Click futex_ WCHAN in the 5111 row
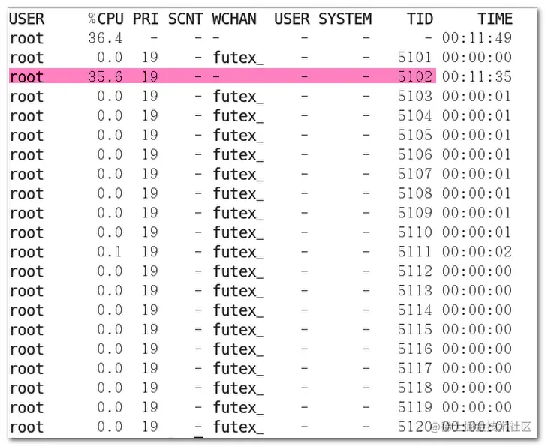Screen dimensions: 545x446 (239, 253)
